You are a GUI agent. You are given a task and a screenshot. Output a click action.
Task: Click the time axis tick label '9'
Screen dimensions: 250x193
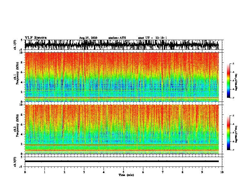tap(202, 172)
